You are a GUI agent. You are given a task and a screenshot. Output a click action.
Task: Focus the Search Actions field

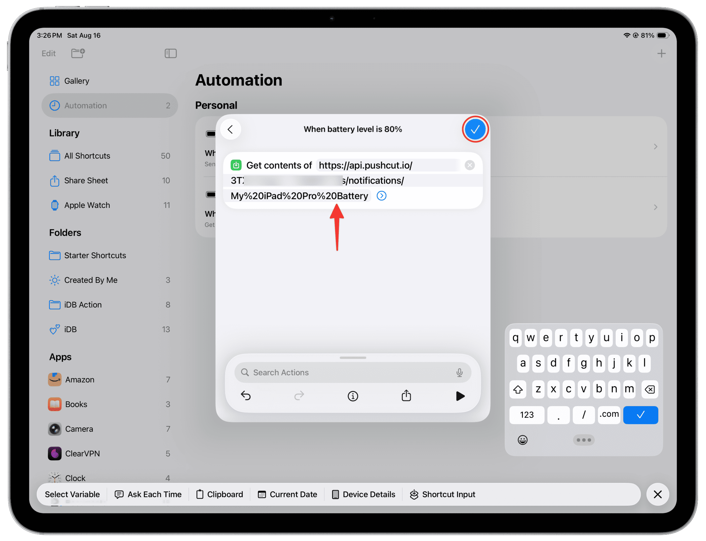point(352,372)
